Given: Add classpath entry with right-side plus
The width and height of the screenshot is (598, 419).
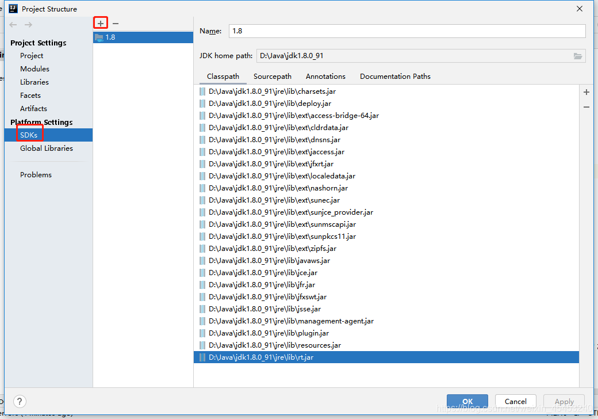Looking at the screenshot, I should (x=586, y=92).
